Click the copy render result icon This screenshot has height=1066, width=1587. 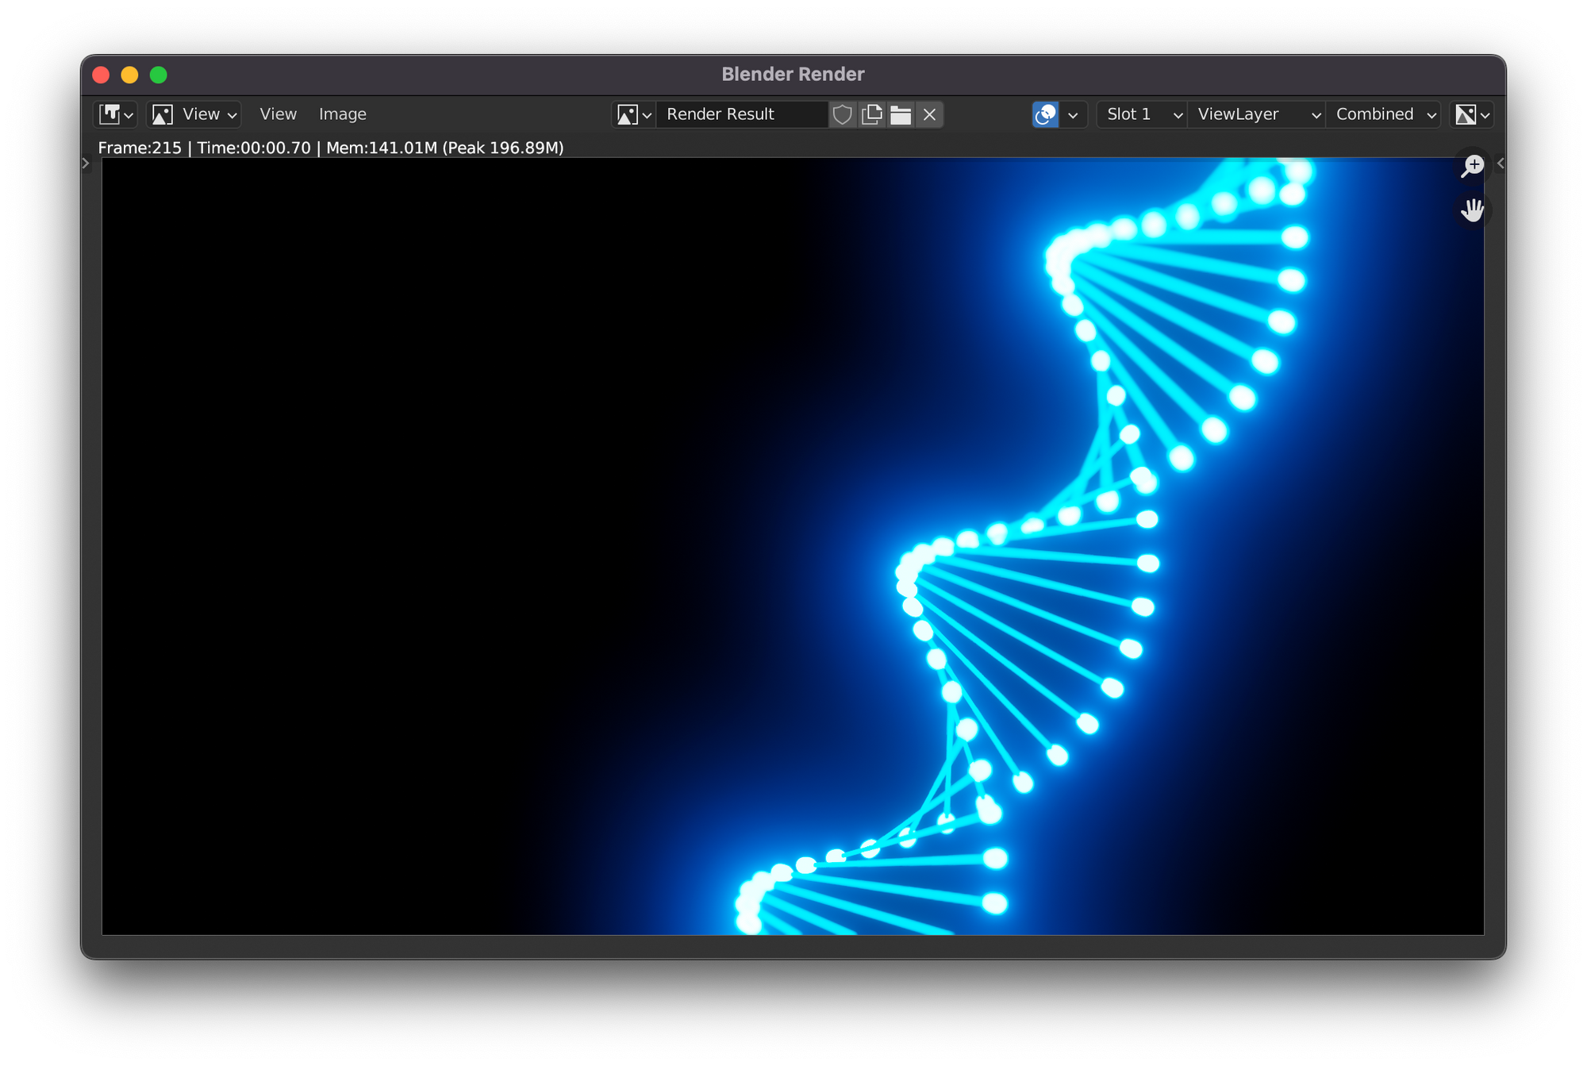[871, 113]
